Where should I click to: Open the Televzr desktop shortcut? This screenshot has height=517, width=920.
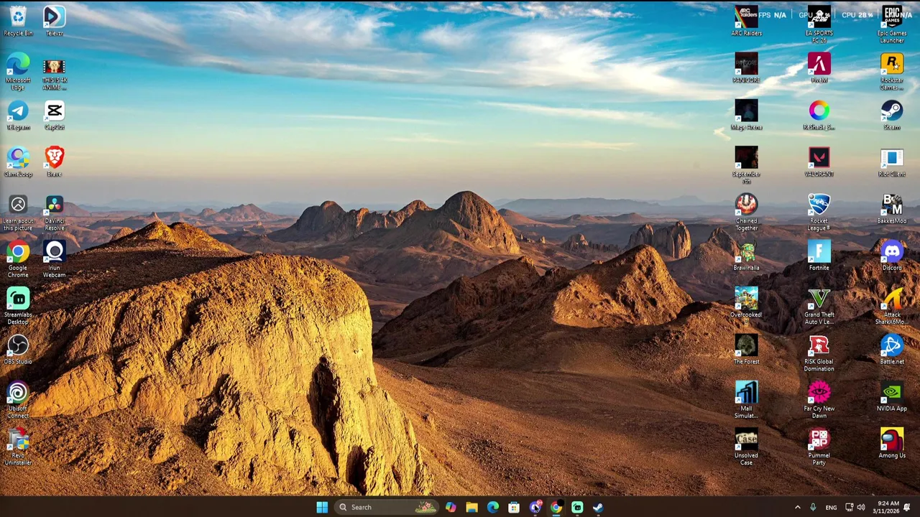[54, 21]
